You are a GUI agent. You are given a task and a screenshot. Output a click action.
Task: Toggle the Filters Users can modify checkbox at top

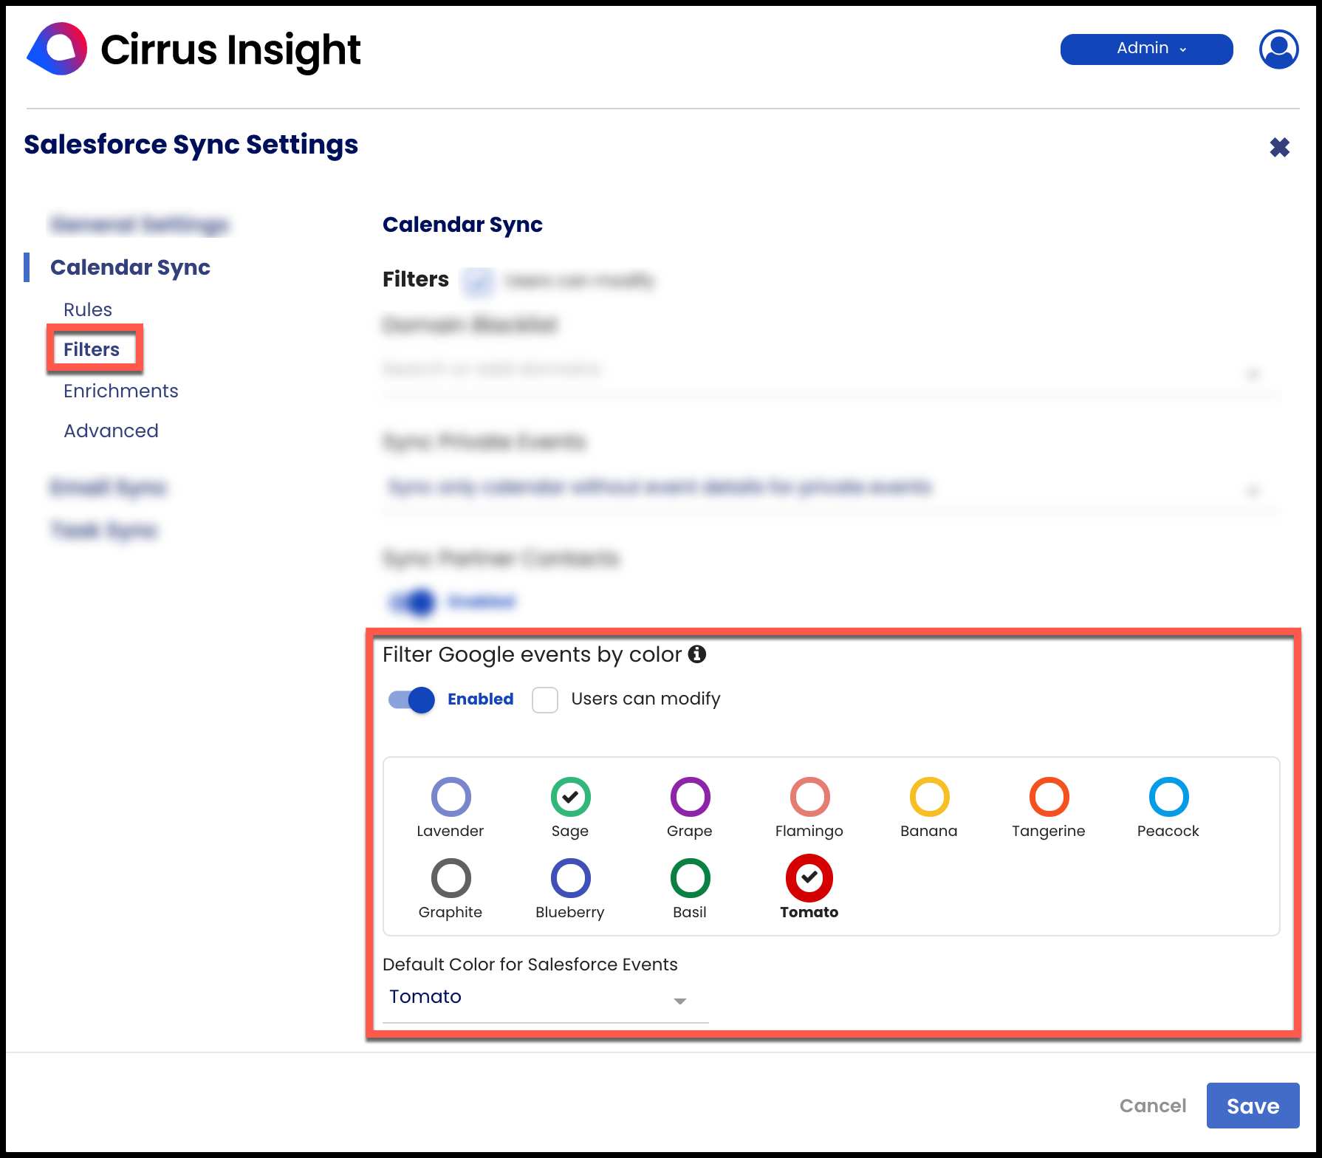(x=478, y=281)
